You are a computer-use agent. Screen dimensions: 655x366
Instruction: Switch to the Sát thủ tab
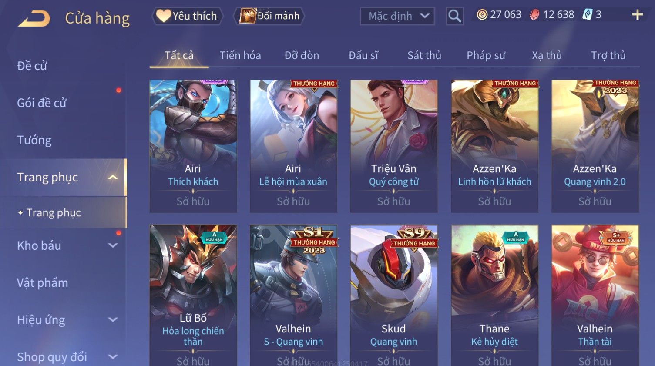(x=424, y=55)
